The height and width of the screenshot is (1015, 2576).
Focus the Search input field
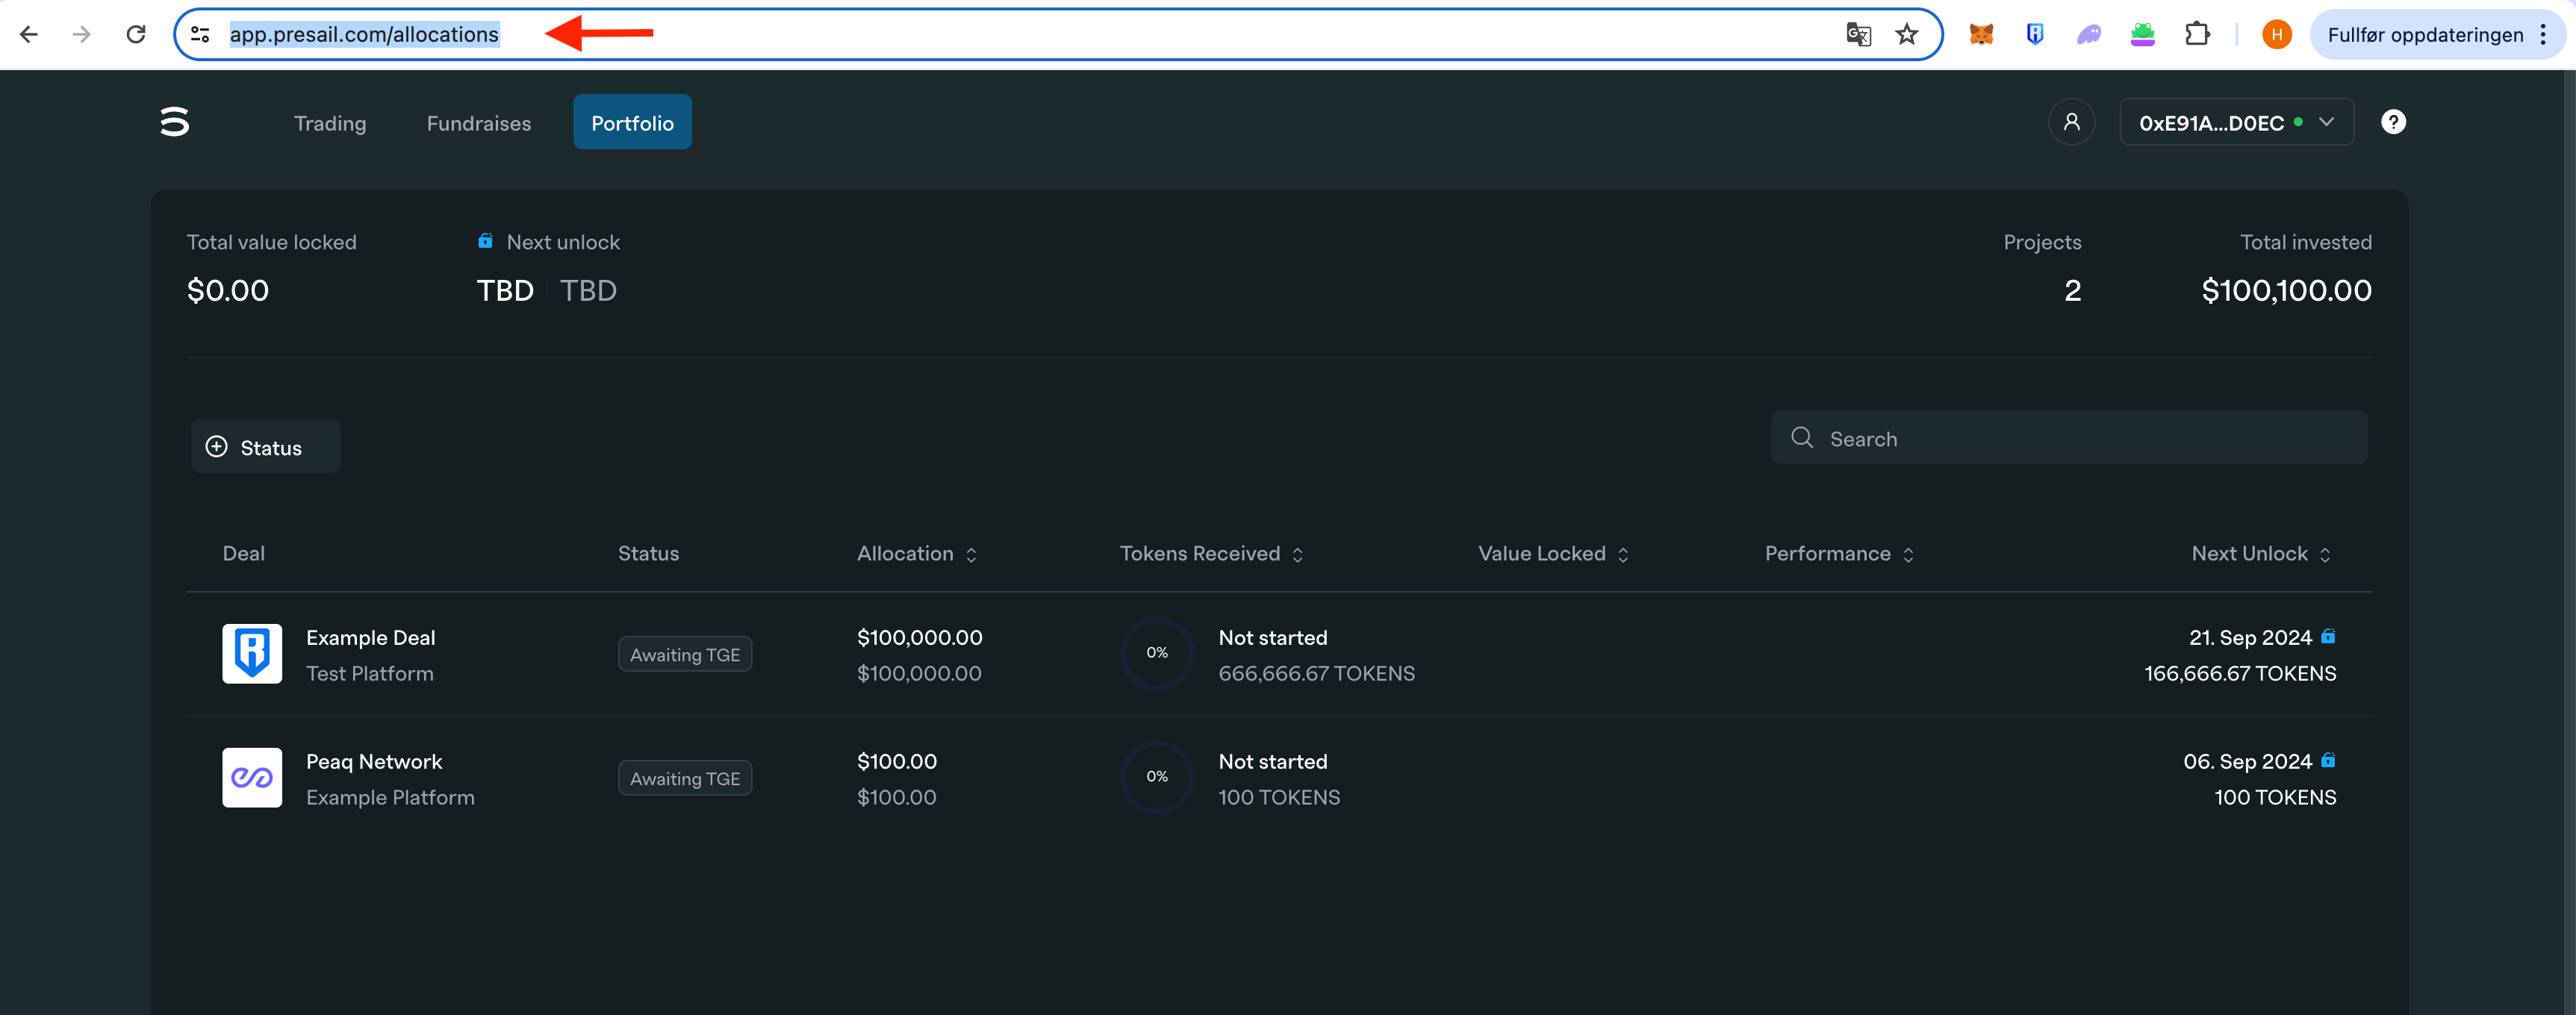tap(2069, 438)
